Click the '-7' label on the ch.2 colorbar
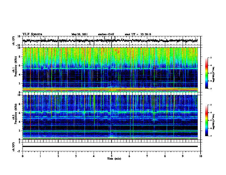The height and width of the screenshot is (175, 226). tap(210, 136)
